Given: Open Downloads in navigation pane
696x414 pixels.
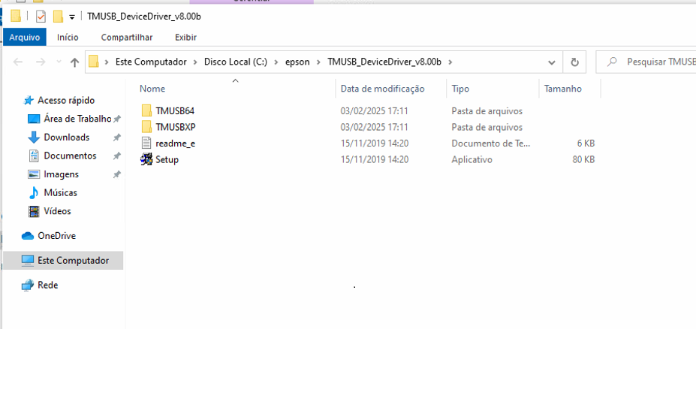Looking at the screenshot, I should click(67, 137).
